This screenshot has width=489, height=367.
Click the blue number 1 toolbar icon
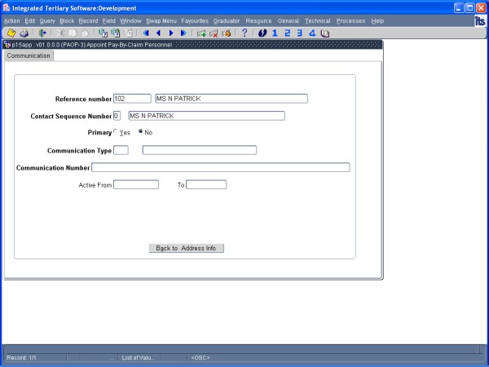(275, 33)
